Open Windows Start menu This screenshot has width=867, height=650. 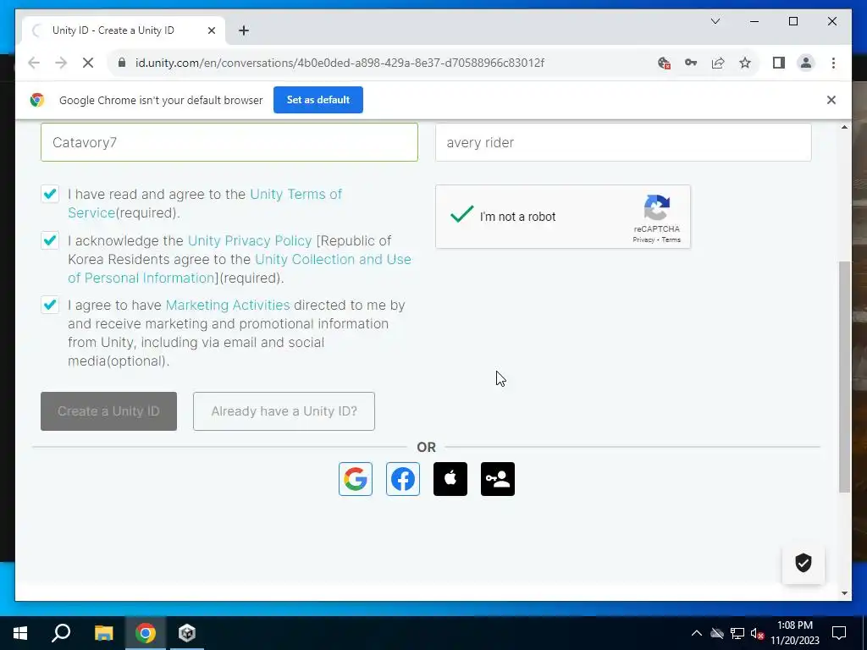click(20, 633)
